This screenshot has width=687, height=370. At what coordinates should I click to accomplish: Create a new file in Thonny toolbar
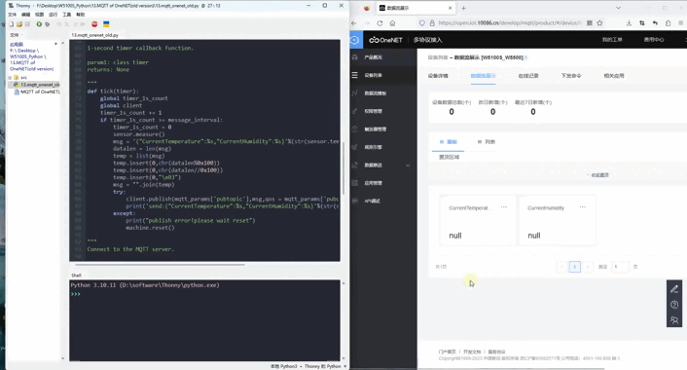pyautogui.click(x=12, y=24)
